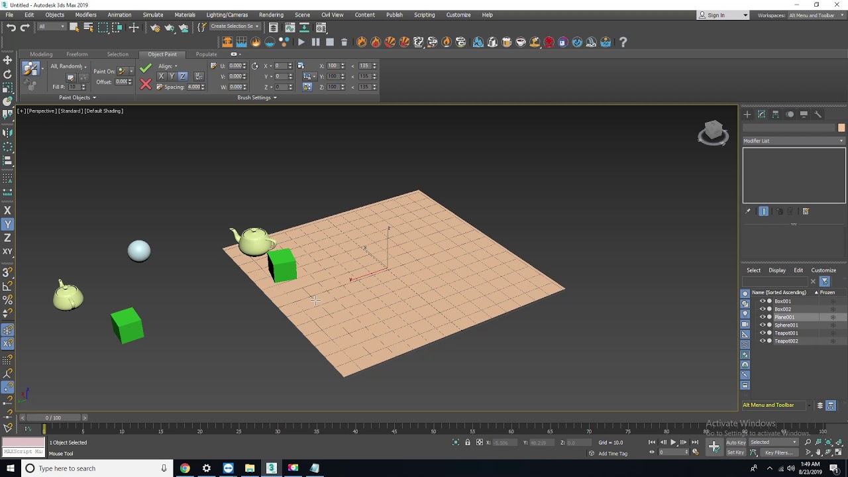Image resolution: width=848 pixels, height=477 pixels.
Task: Click the help question mark icon
Action: 623,42
